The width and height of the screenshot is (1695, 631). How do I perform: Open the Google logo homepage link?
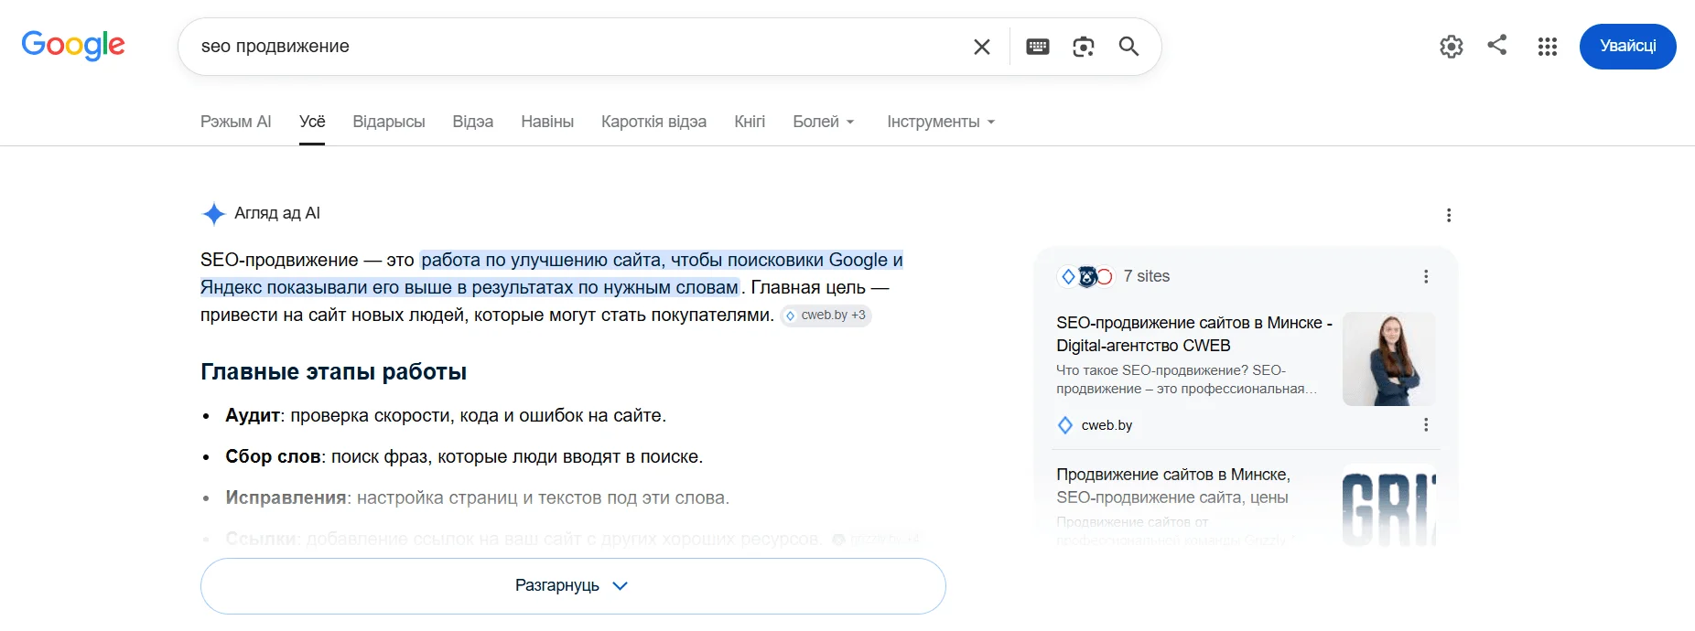[x=73, y=45]
